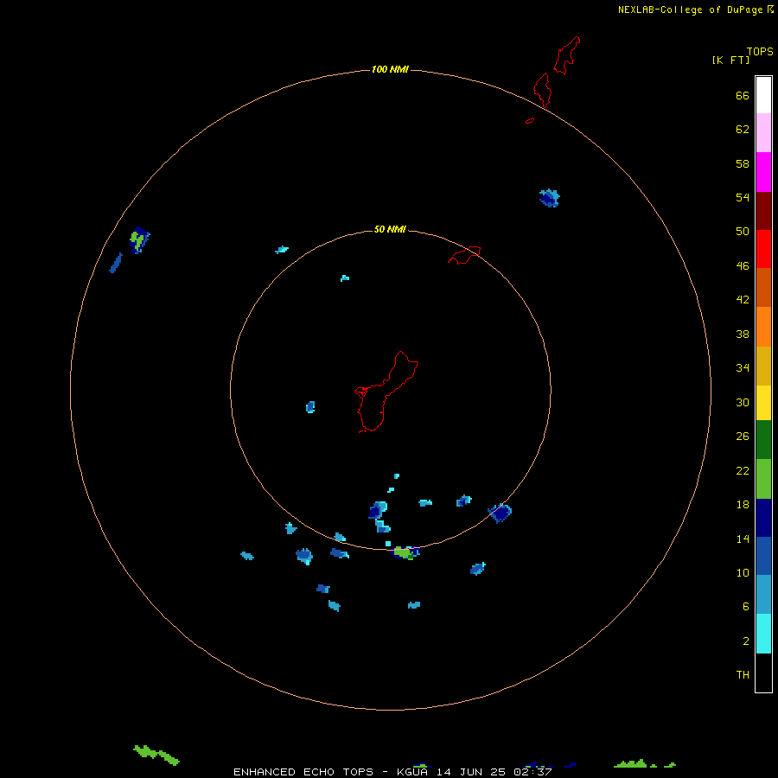Click the legend value "58"
Viewport: 778px width, 778px height.
743,163
